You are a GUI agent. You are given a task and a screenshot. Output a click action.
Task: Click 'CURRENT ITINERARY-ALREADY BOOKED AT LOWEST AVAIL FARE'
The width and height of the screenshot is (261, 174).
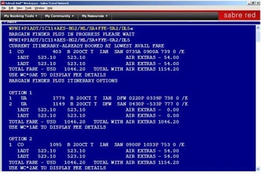click(x=87, y=46)
